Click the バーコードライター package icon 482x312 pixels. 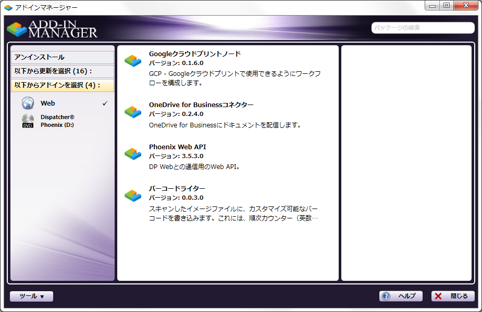(x=133, y=196)
